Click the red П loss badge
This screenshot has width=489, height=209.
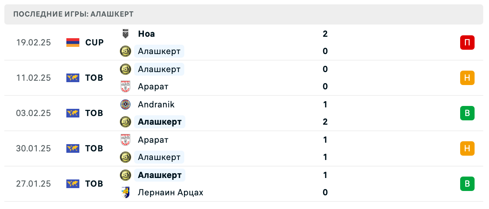pos(467,43)
